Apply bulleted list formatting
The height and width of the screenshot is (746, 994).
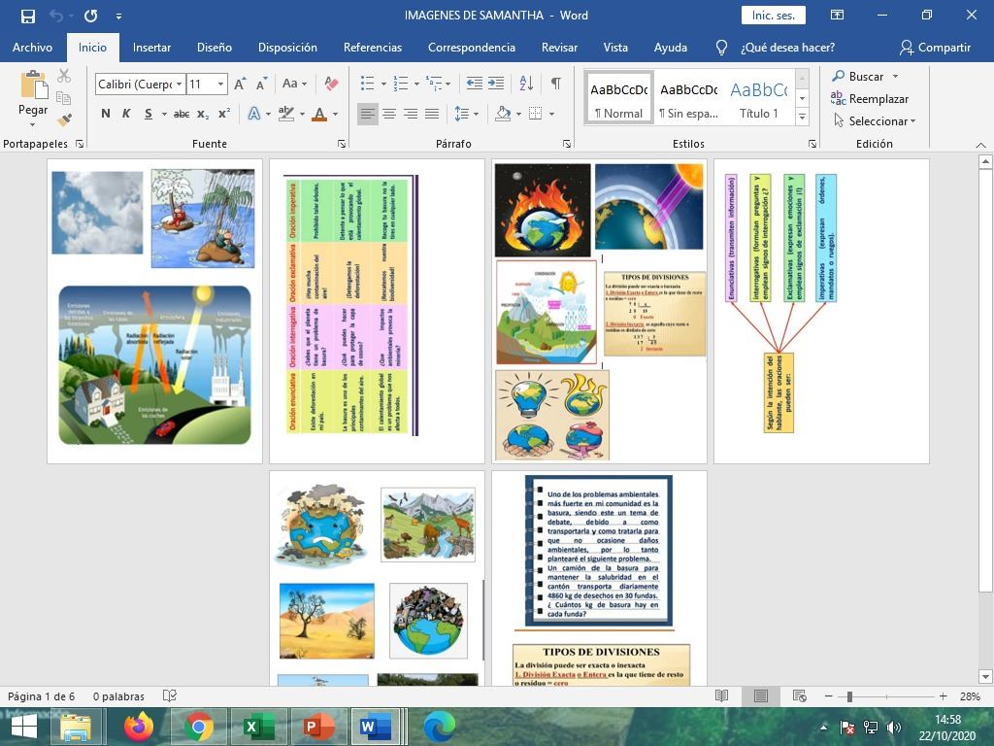tap(367, 85)
